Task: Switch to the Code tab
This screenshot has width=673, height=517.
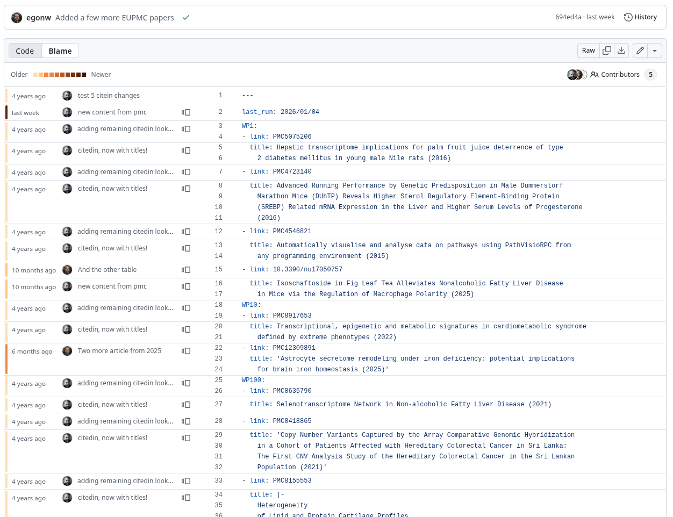Action: pos(25,51)
